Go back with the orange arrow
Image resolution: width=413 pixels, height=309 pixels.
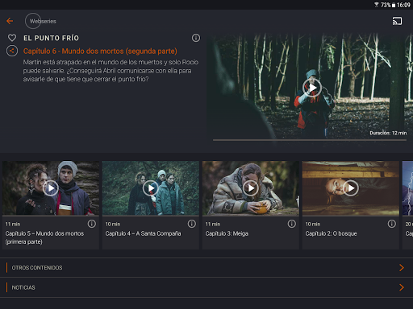[x=10, y=21]
